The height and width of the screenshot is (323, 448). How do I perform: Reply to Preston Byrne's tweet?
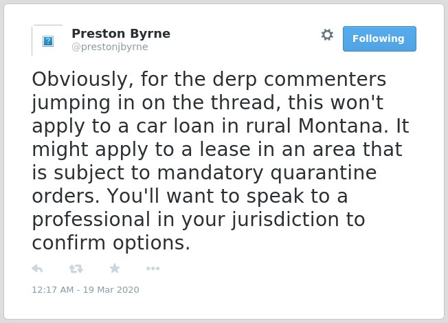37,269
